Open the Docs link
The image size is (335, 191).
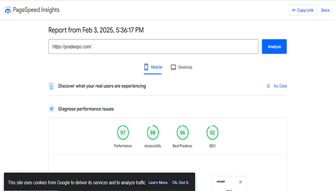point(325,10)
